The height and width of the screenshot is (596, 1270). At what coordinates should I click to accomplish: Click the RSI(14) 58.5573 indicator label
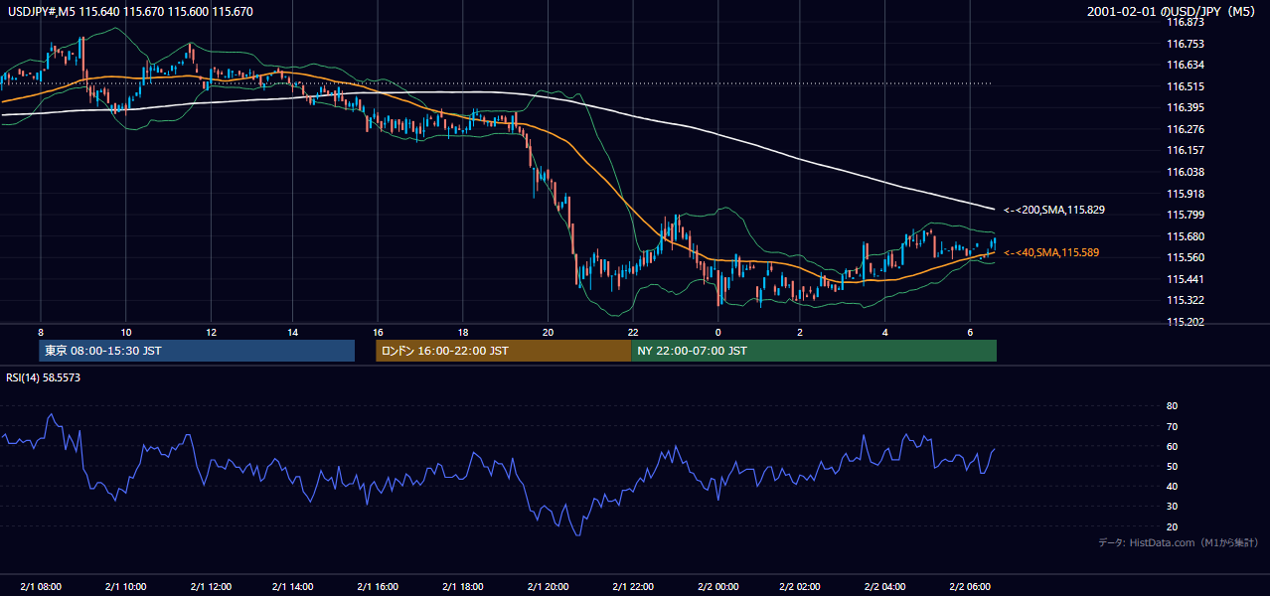click(44, 377)
